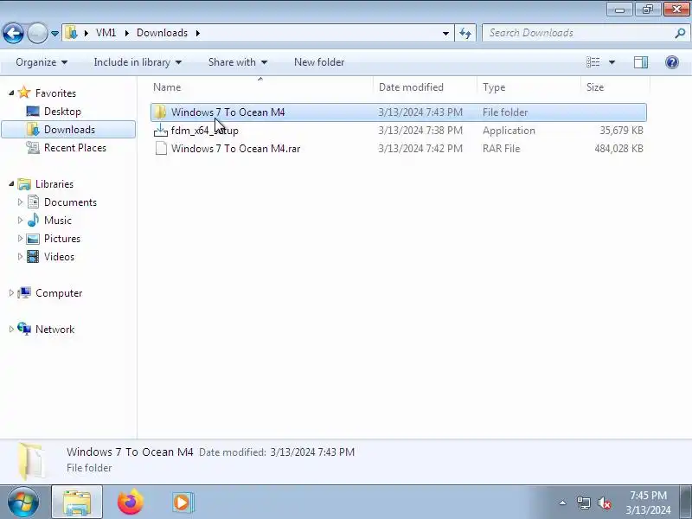Expand the Music library
Image resolution: width=692 pixels, height=519 pixels.
(20, 221)
